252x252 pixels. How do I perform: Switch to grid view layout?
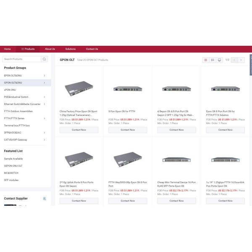[x=206, y=60]
